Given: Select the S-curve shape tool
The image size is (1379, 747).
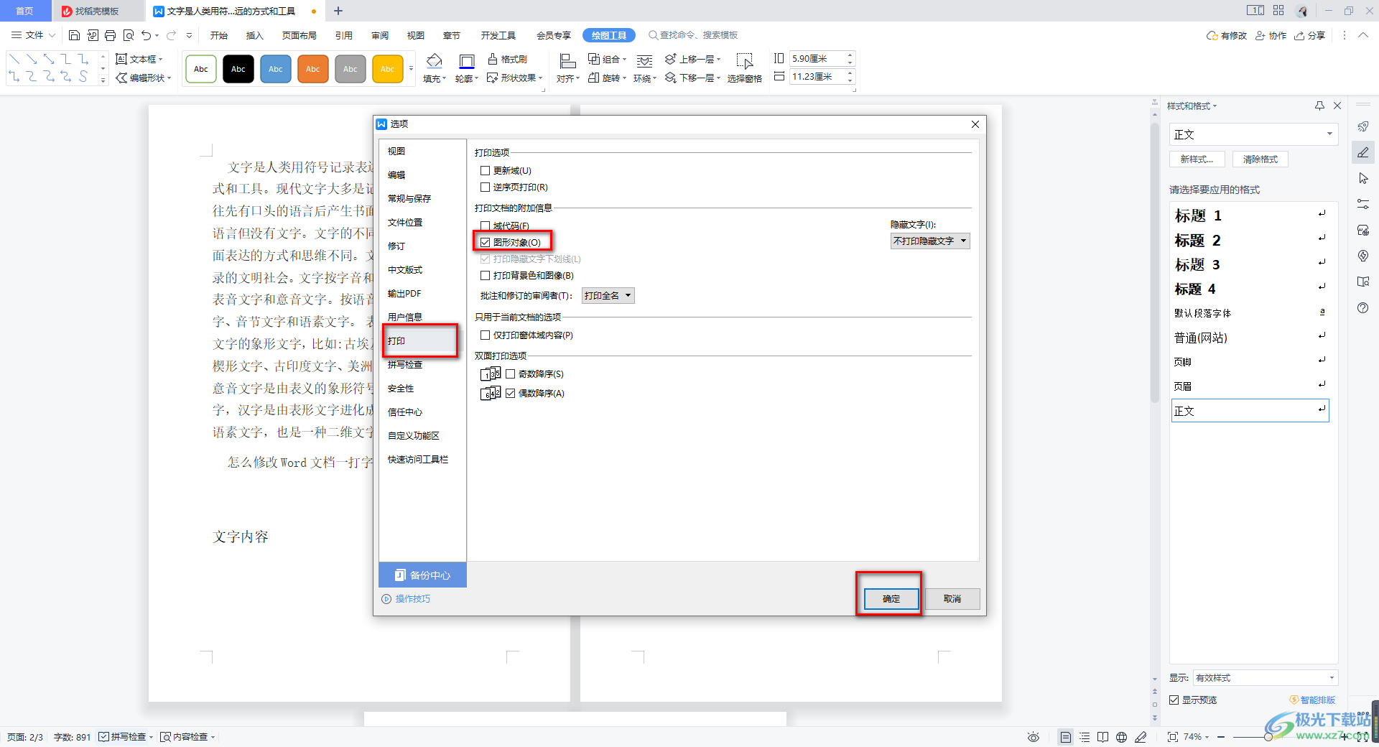Looking at the screenshot, I should [x=83, y=76].
